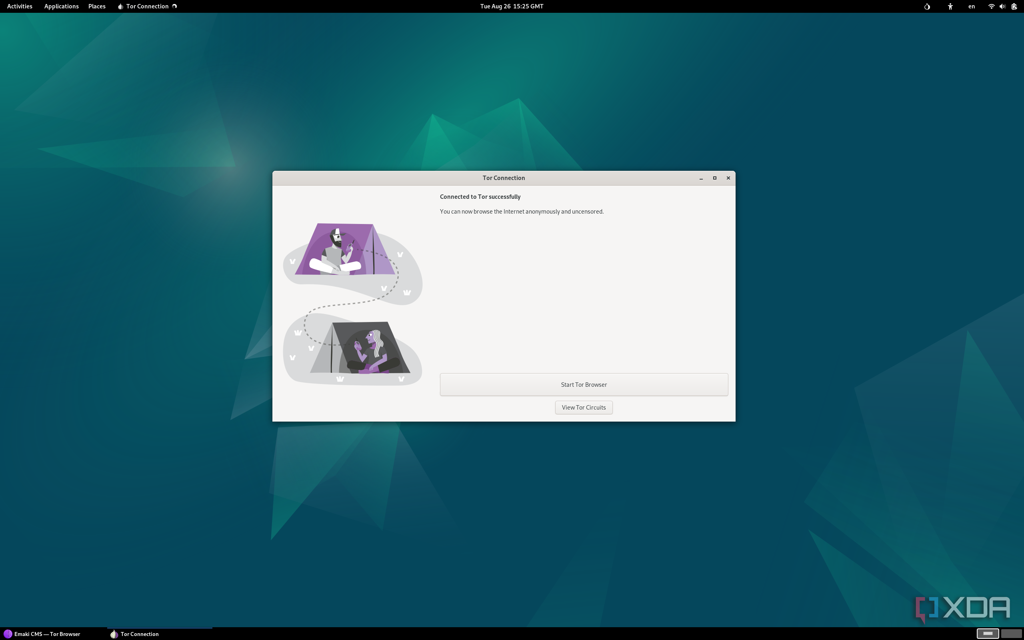The height and width of the screenshot is (640, 1024).
Task: Switch to the second workspace at bottom right
Action: coord(1012,634)
